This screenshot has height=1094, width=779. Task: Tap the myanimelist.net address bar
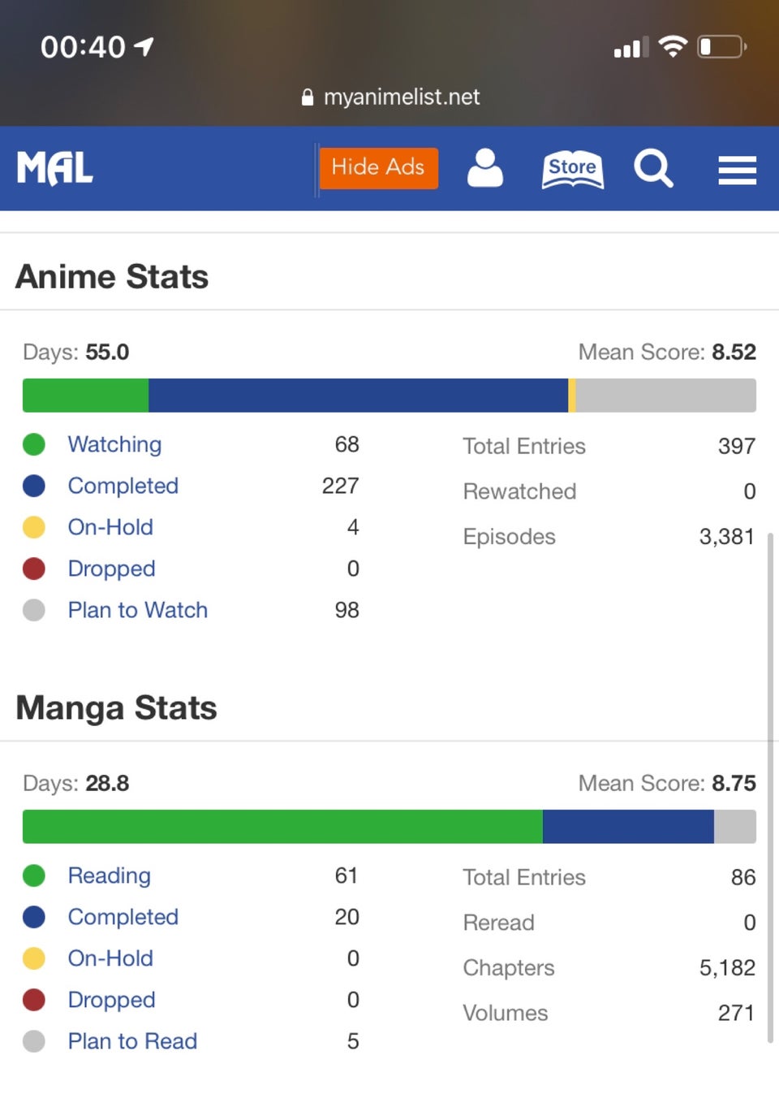pyautogui.click(x=390, y=97)
